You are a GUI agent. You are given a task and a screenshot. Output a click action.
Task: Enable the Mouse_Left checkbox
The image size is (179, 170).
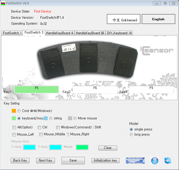14,135
